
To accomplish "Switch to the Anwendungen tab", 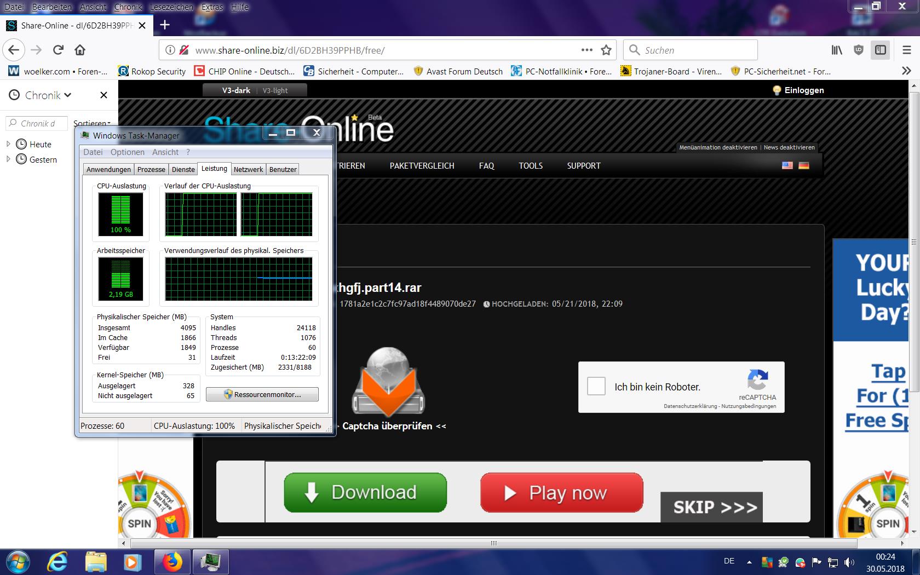I will [x=108, y=169].
